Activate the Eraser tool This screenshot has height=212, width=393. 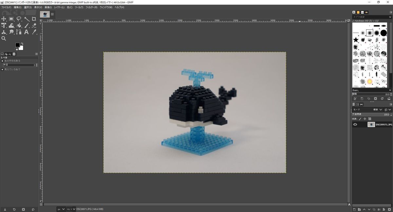click(34, 25)
